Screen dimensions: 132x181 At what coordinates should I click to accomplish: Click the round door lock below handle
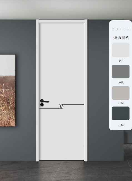pos(42,105)
